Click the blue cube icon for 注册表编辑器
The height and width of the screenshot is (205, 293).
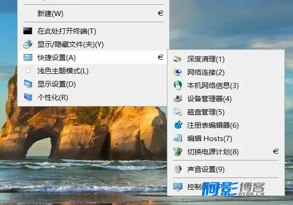point(178,125)
